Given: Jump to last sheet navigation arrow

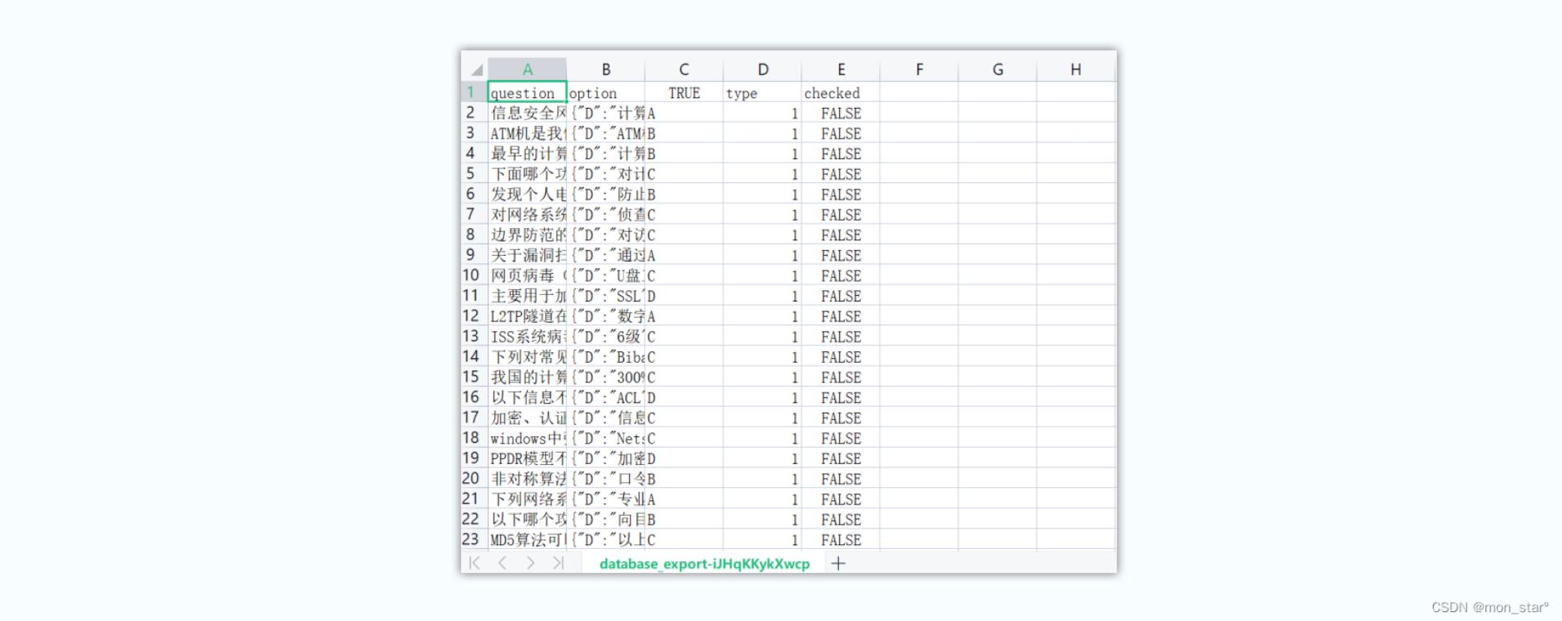Looking at the screenshot, I should click(558, 563).
